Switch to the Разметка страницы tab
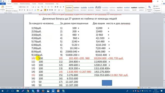The width and height of the screenshot is (165, 93). pos(25,4)
